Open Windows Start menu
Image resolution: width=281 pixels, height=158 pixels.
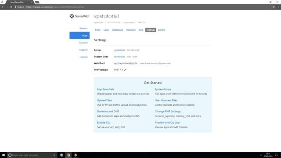click(4, 155)
